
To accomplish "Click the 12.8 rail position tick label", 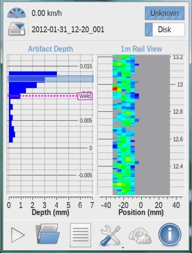I will [178, 112].
